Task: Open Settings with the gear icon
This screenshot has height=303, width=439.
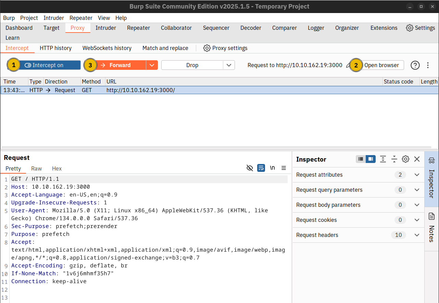Action: point(421,28)
